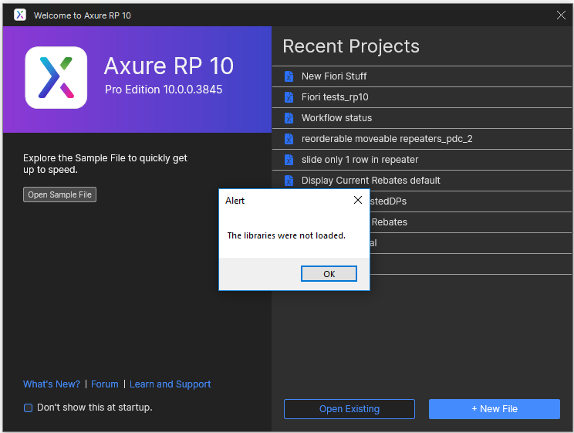Visit the Forum link

click(x=105, y=384)
